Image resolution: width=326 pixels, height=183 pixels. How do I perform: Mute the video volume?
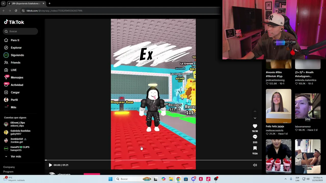[x=255, y=165]
